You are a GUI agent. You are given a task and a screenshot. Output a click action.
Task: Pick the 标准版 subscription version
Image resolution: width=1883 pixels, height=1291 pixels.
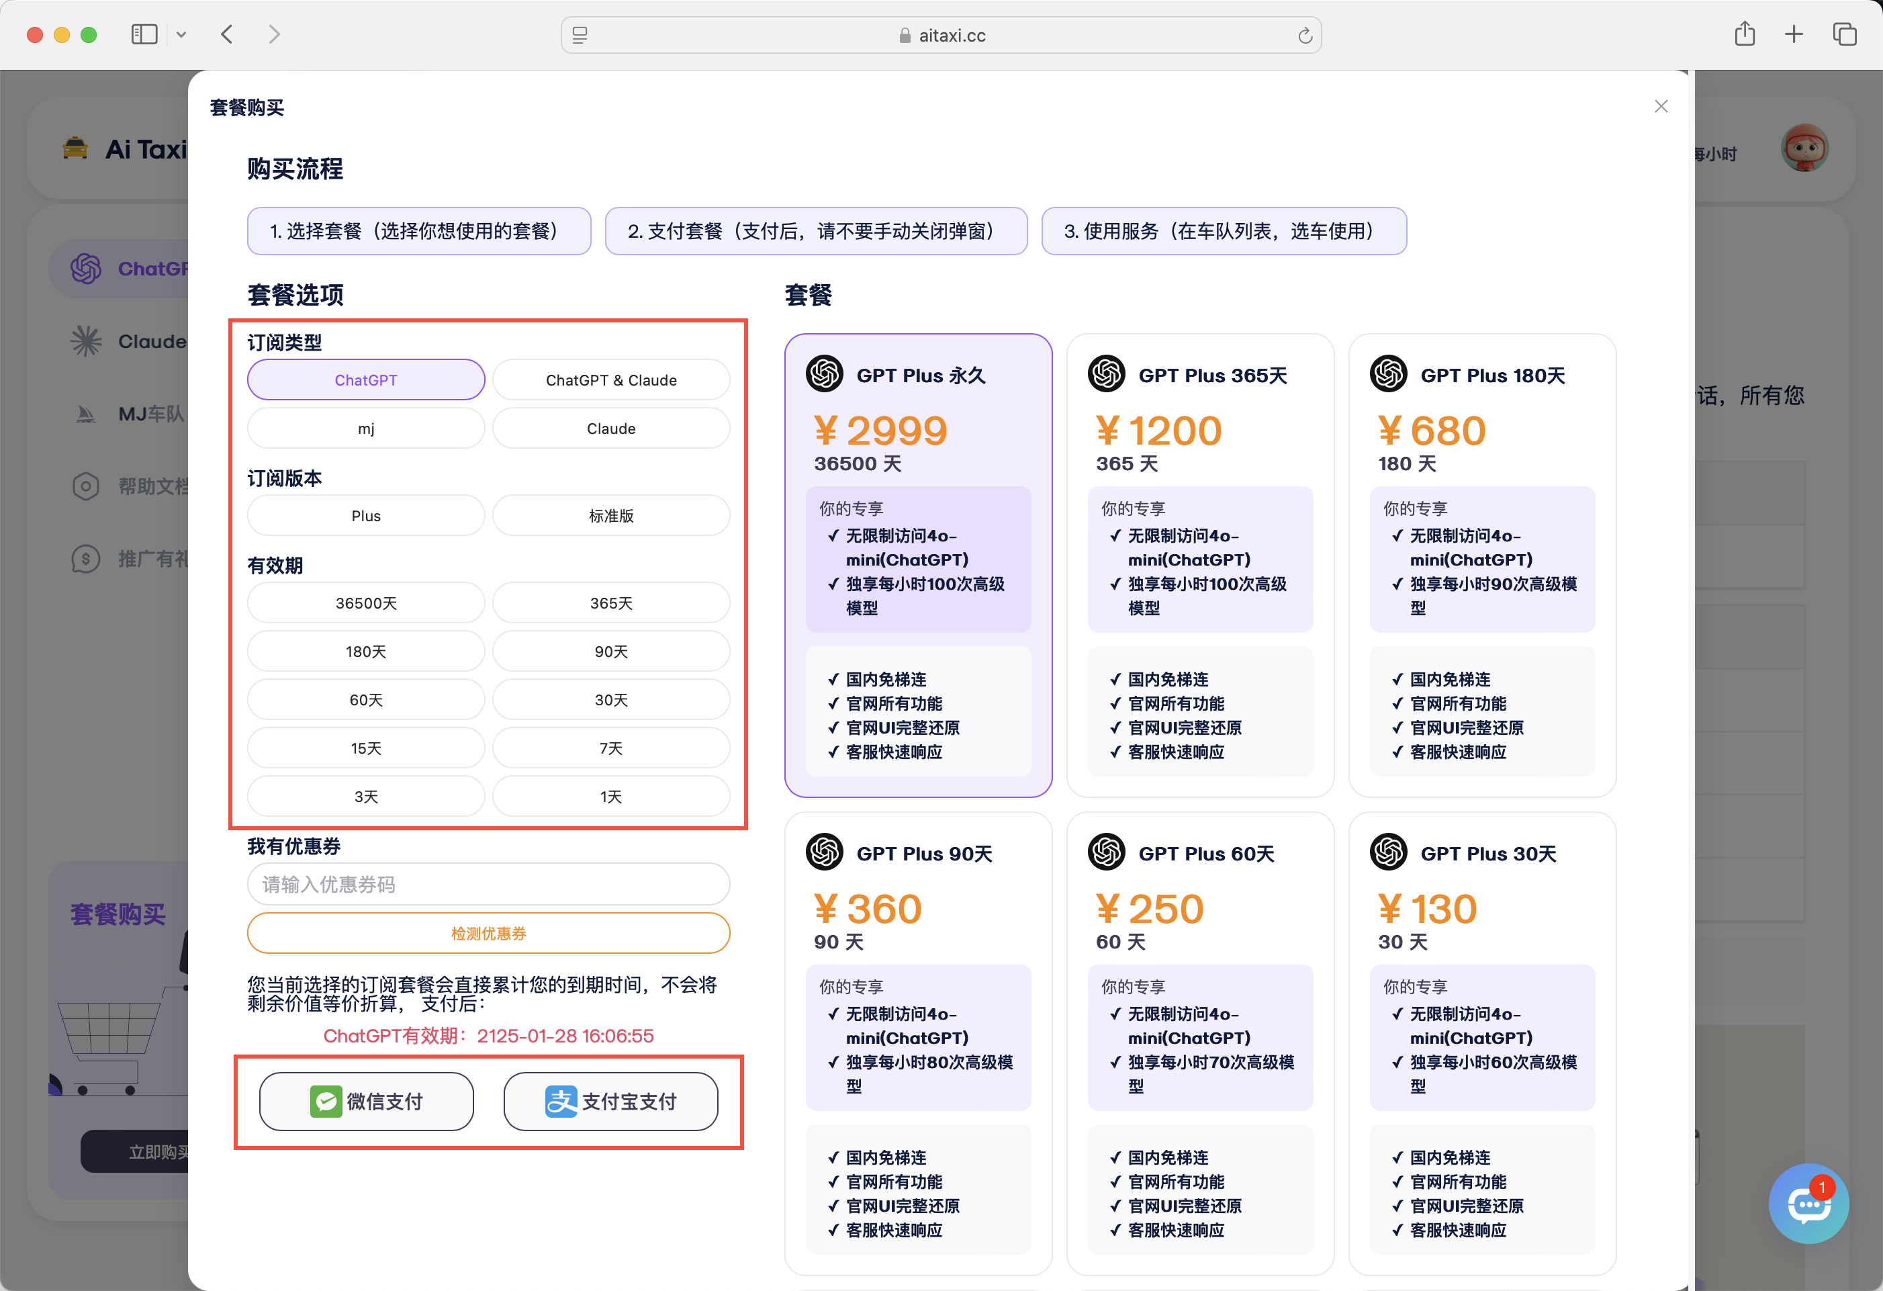pyautogui.click(x=611, y=515)
